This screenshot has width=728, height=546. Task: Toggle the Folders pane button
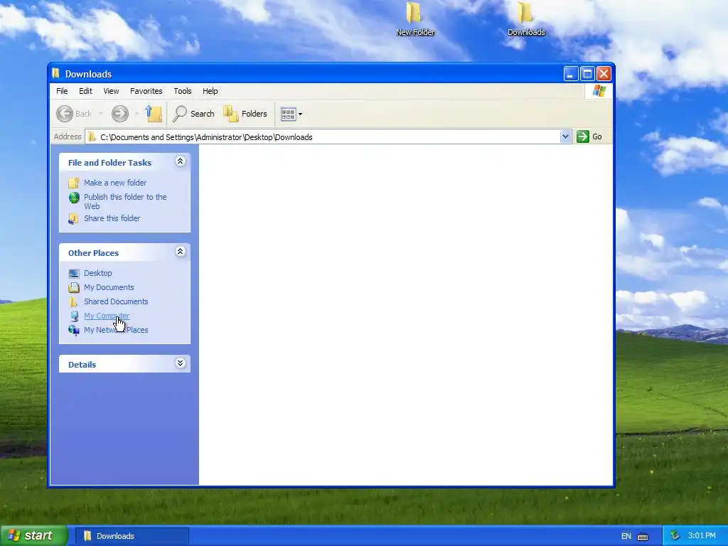click(x=245, y=114)
